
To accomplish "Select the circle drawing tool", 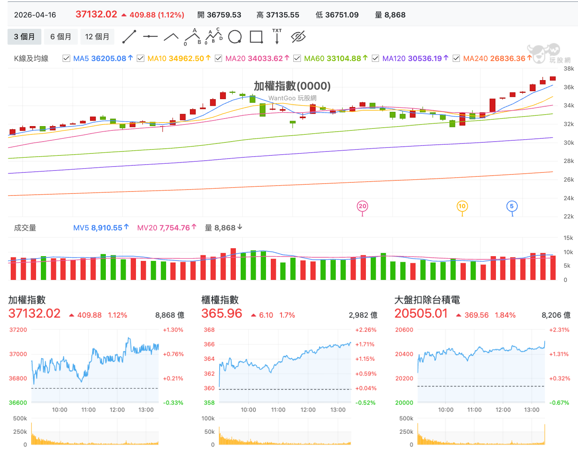I will (235, 37).
